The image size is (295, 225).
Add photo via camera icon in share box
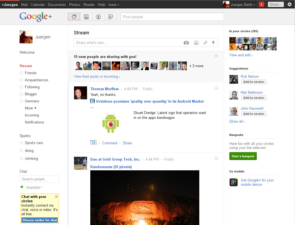pos(186,43)
